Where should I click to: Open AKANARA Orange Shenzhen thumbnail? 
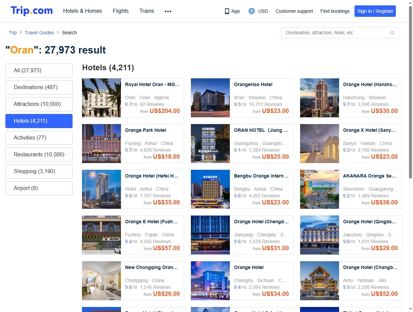[x=320, y=189]
